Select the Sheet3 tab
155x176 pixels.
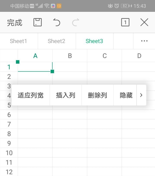pyautogui.click(x=94, y=41)
